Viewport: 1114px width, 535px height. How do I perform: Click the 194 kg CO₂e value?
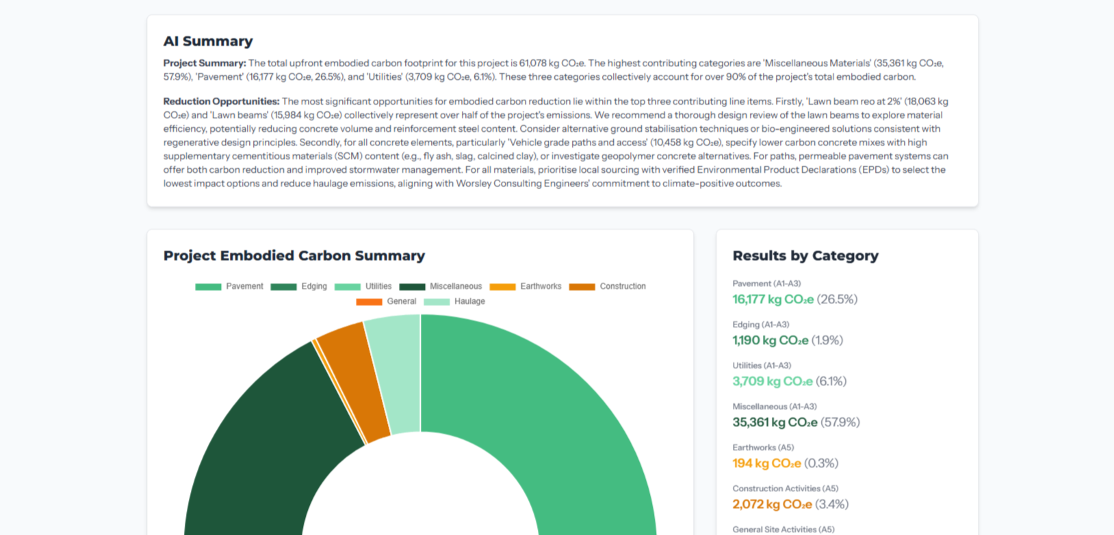click(x=766, y=463)
